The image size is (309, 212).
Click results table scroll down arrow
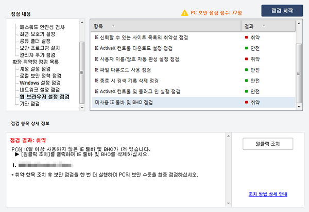(x=299, y=107)
